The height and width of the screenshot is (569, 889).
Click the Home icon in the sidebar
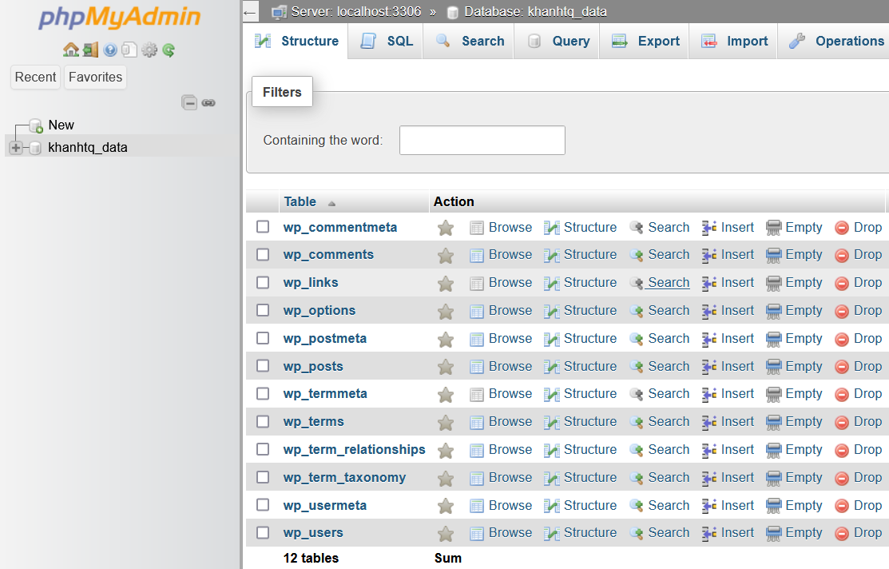point(71,50)
